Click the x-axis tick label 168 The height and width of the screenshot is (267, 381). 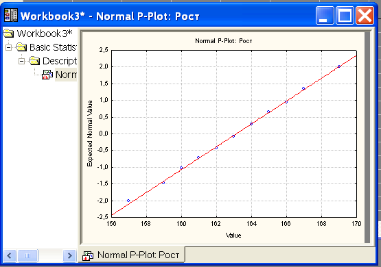click(321, 224)
